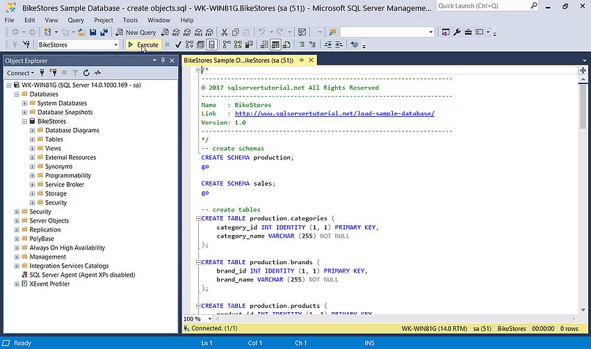Toggle pin on the BikeStores query tab
Image resolution: width=591 pixels, height=349 pixels.
pyautogui.click(x=302, y=60)
